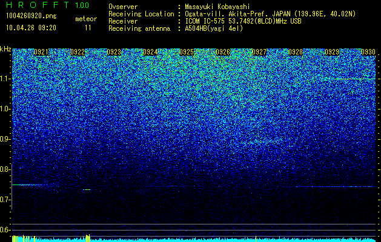Click the ICOM IC-575 receiver details

click(x=243, y=21)
